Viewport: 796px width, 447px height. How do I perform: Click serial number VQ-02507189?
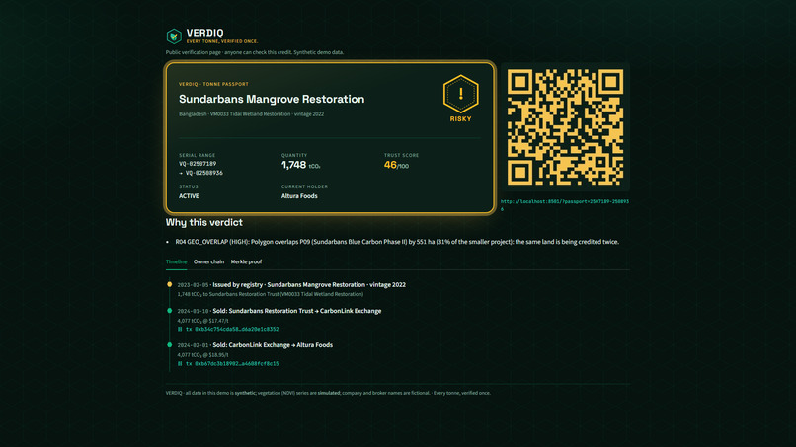pos(198,164)
